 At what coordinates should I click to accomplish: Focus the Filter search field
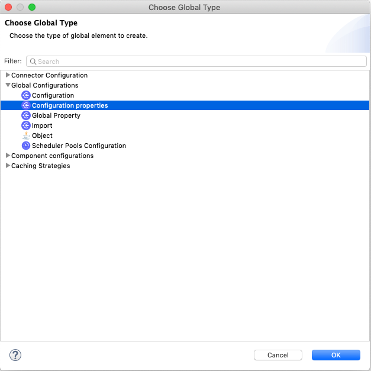coord(201,62)
